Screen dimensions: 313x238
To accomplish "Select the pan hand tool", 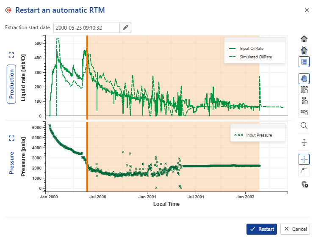I will 304,79.
